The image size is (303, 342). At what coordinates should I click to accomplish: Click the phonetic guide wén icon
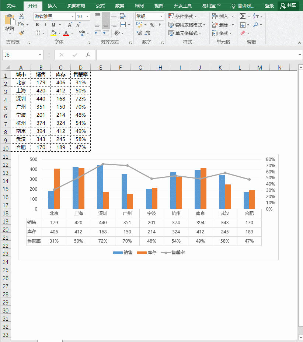tap(82, 33)
